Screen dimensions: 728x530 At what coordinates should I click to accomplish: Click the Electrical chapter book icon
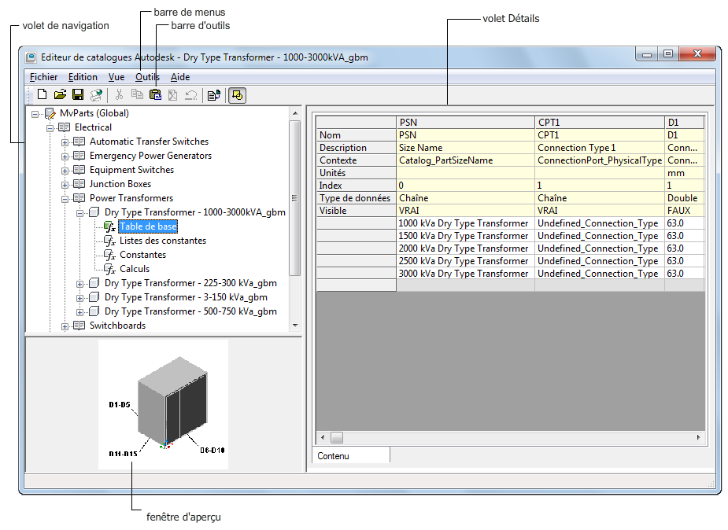pyautogui.click(x=64, y=127)
